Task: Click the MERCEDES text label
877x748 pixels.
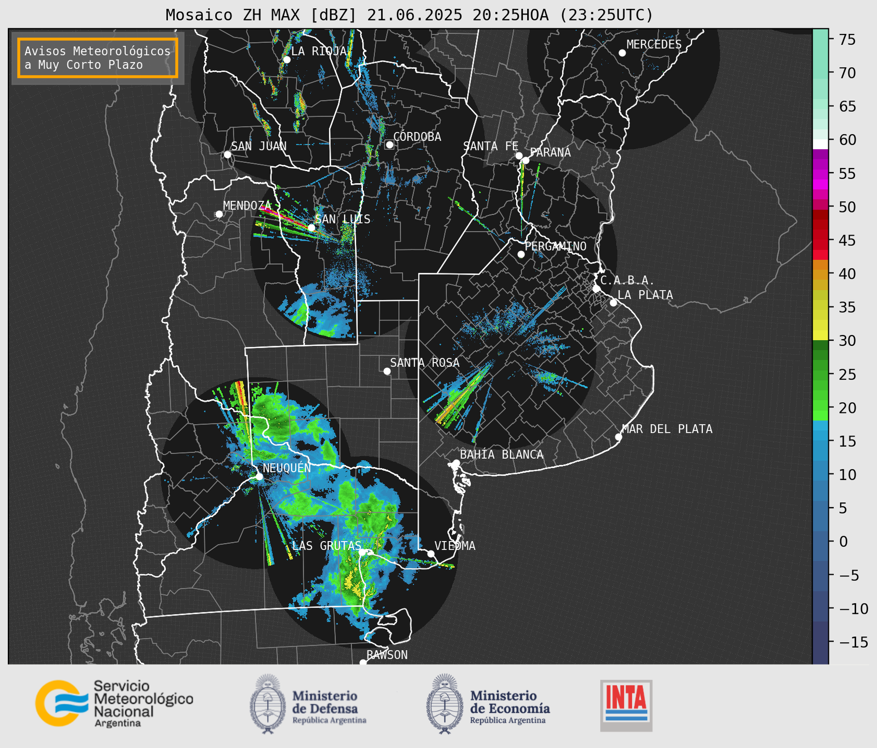Action: coord(653,45)
